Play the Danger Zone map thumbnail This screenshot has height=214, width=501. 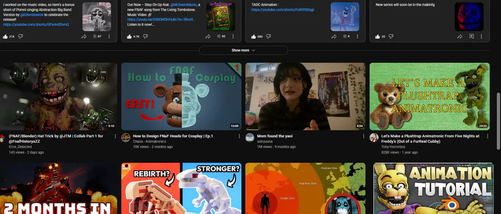(x=305, y=188)
